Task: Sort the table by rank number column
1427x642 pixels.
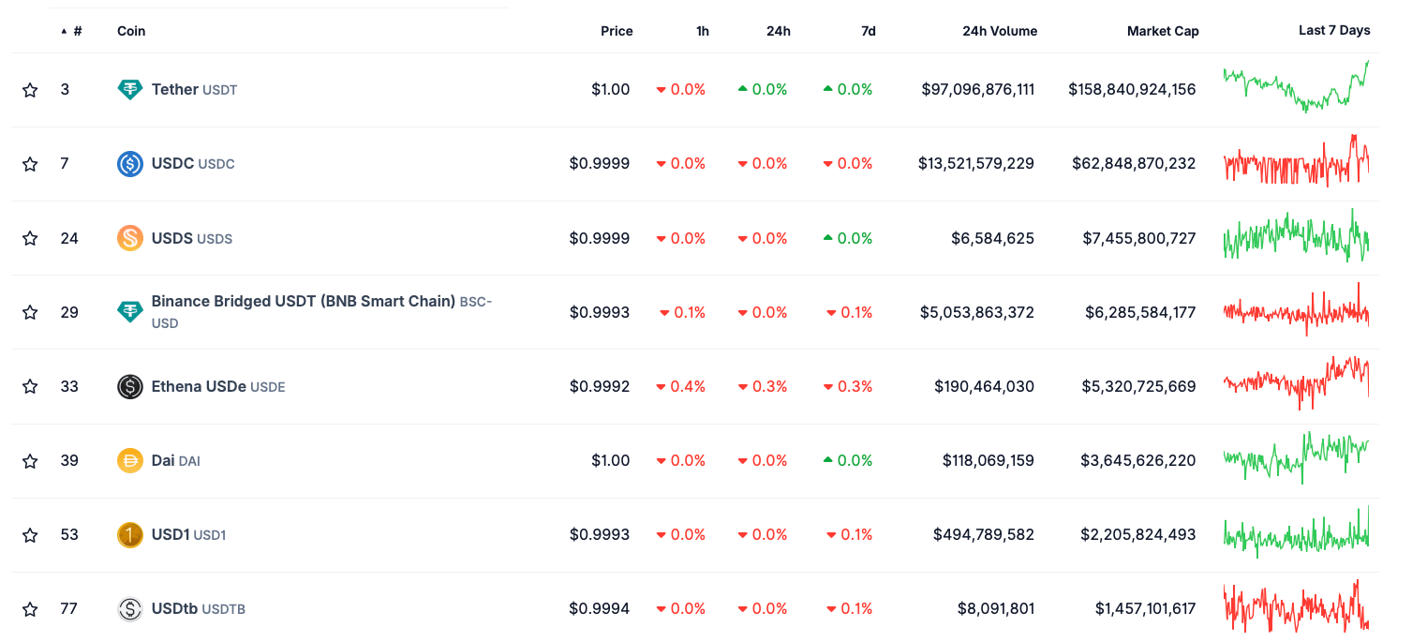Action: click(x=71, y=31)
